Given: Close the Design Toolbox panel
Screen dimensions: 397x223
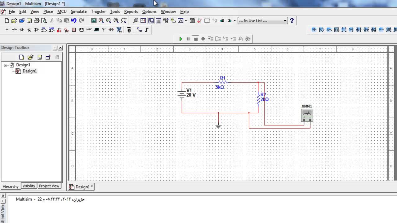Looking at the screenshot, I should coord(60,48).
